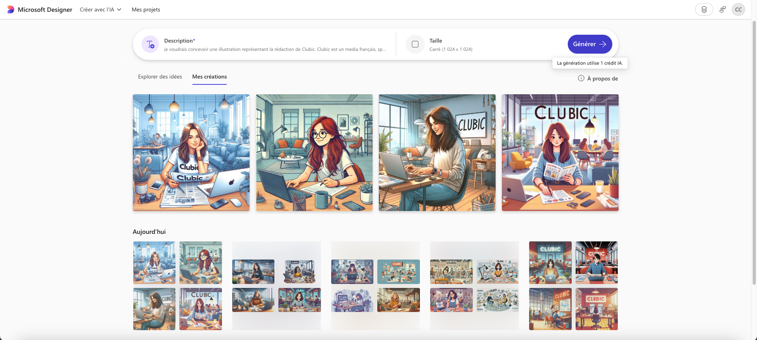
Task: Open the À propos de link
Action: point(602,78)
